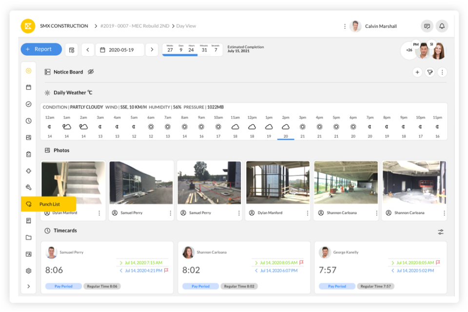Hide the Notice Board using the eye toggle
468x312 pixels.
(x=90, y=71)
